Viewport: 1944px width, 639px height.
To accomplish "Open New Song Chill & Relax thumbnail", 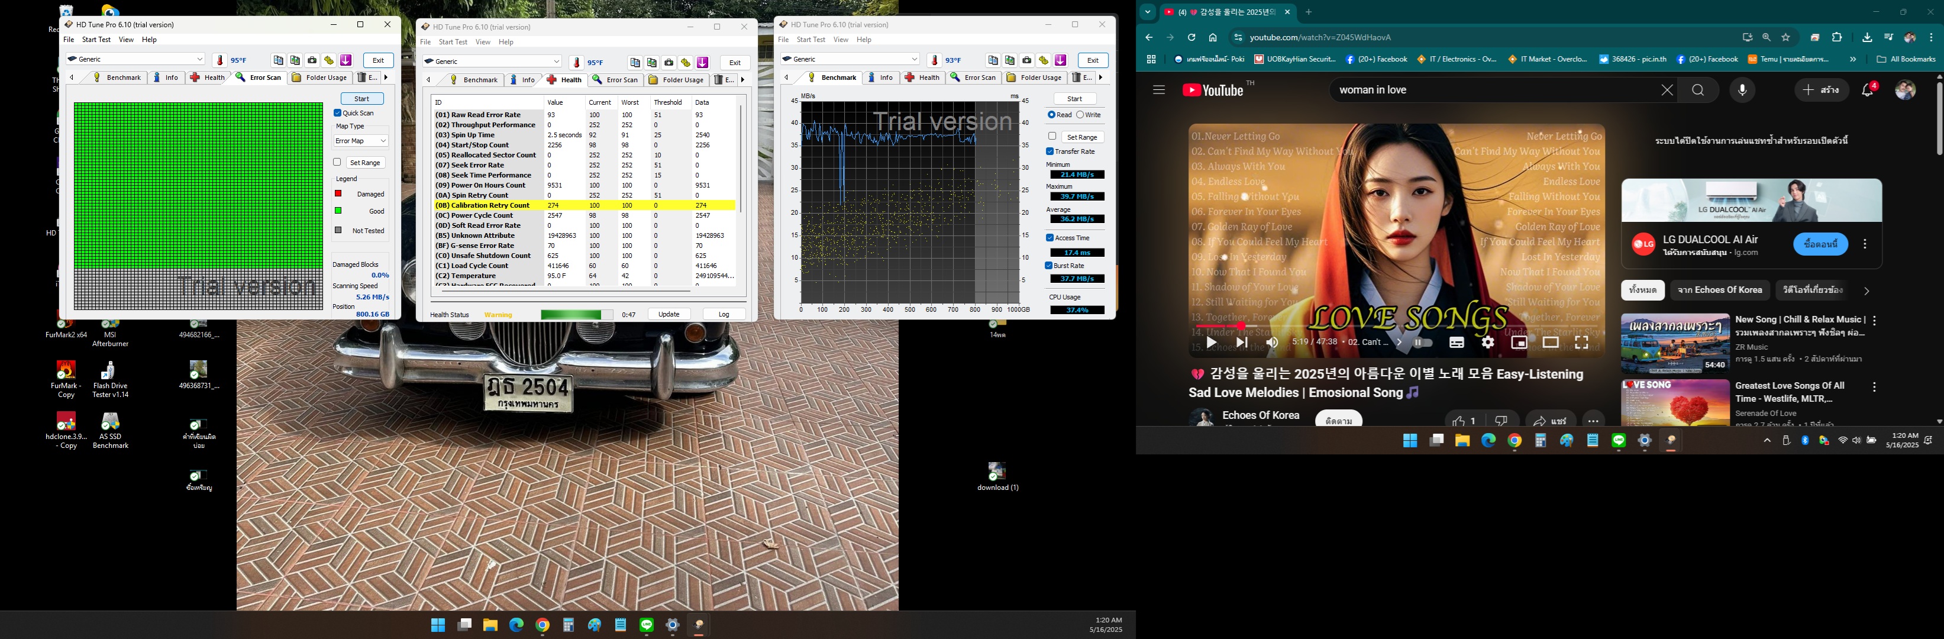I will click(1675, 343).
